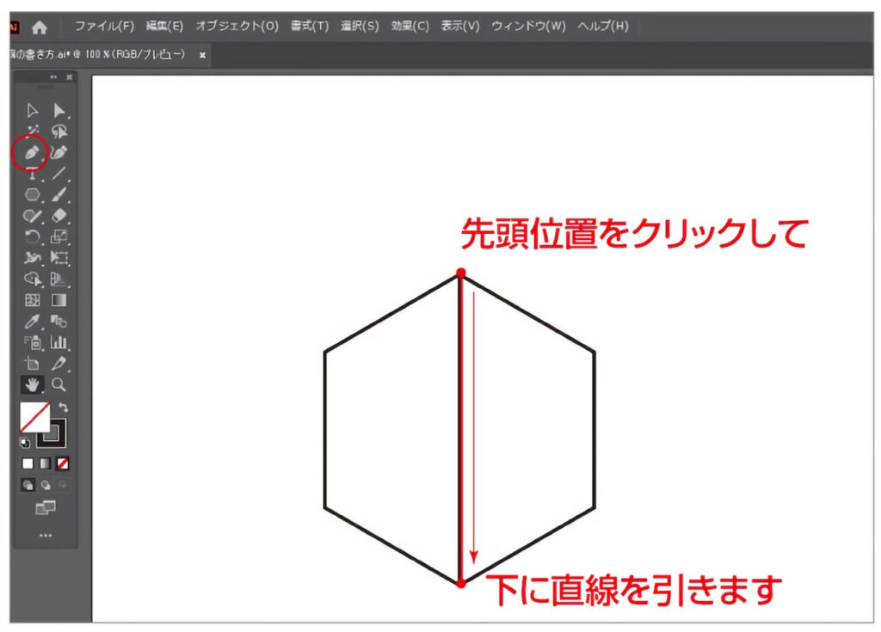Select the Eyedropper tool
Image resolution: width=881 pixels, height=632 pixels.
pos(32,322)
